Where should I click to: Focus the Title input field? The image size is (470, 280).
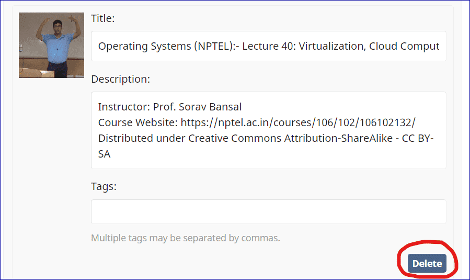click(x=269, y=46)
